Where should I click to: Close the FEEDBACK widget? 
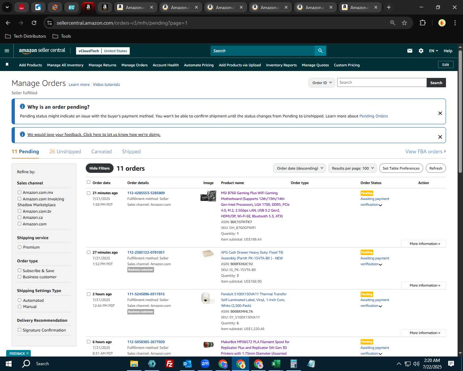pos(27,353)
